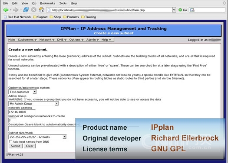The height and width of the screenshot is (163, 228).
Task: Open the Red Hat Network bookmark
Action: (x=17, y=17)
